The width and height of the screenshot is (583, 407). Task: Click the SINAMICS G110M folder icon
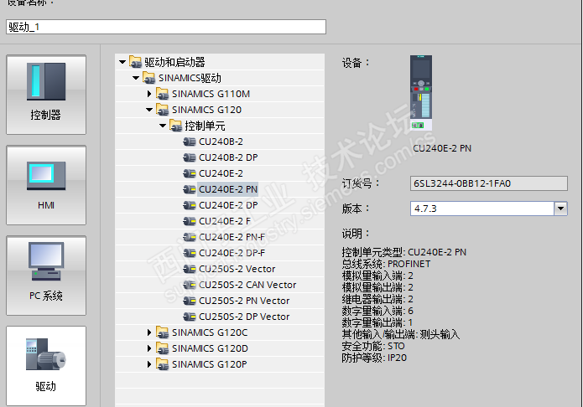point(162,94)
